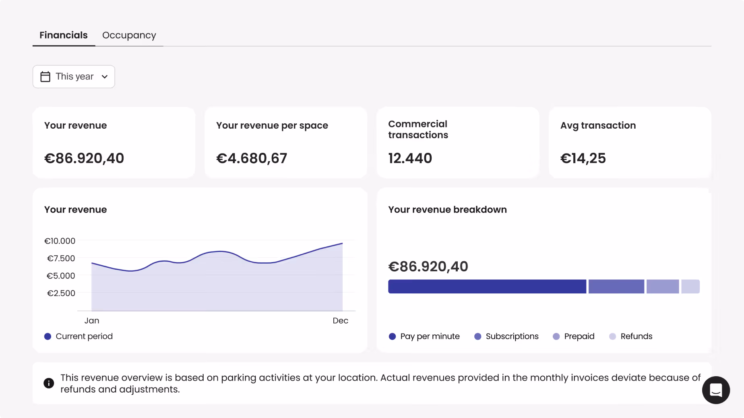Click the €7.500 axis label on chart

61,258
